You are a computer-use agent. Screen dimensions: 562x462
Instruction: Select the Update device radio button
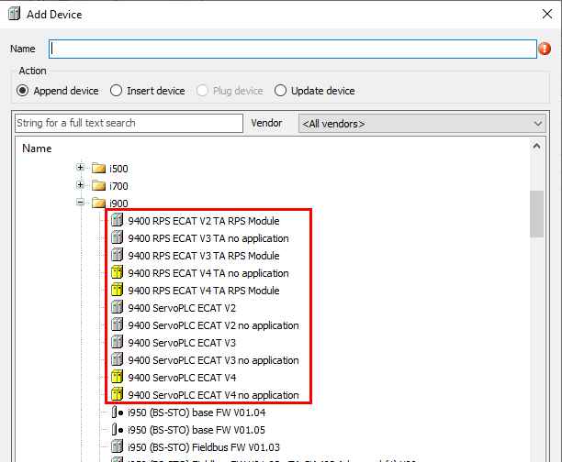point(281,91)
